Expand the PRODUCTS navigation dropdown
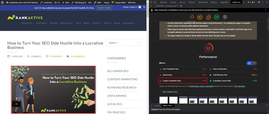The image size is (269, 114). pyautogui.click(x=27, y=23)
